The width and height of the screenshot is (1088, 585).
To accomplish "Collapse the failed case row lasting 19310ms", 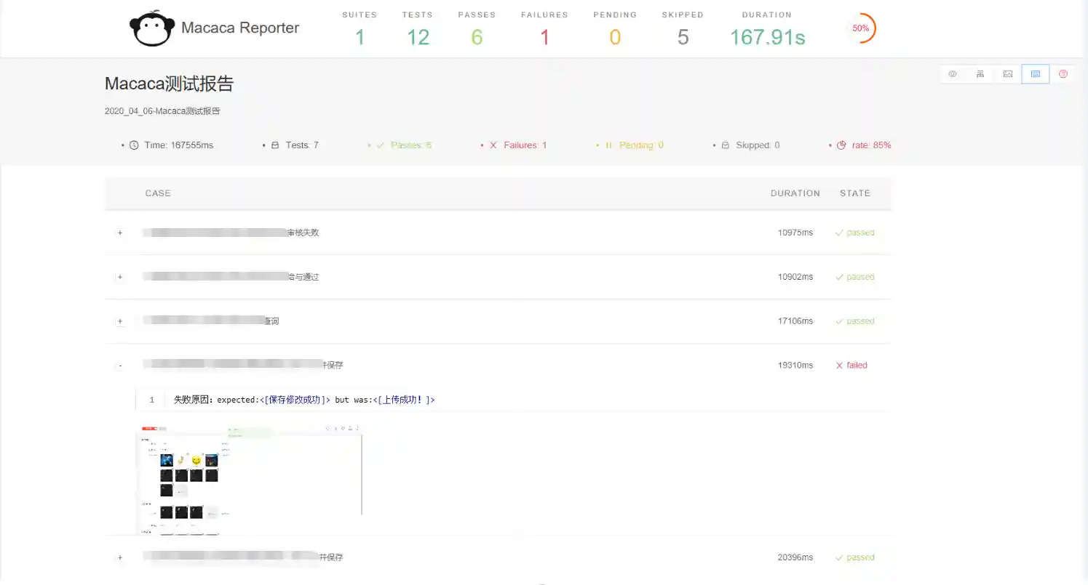I will (x=120, y=366).
